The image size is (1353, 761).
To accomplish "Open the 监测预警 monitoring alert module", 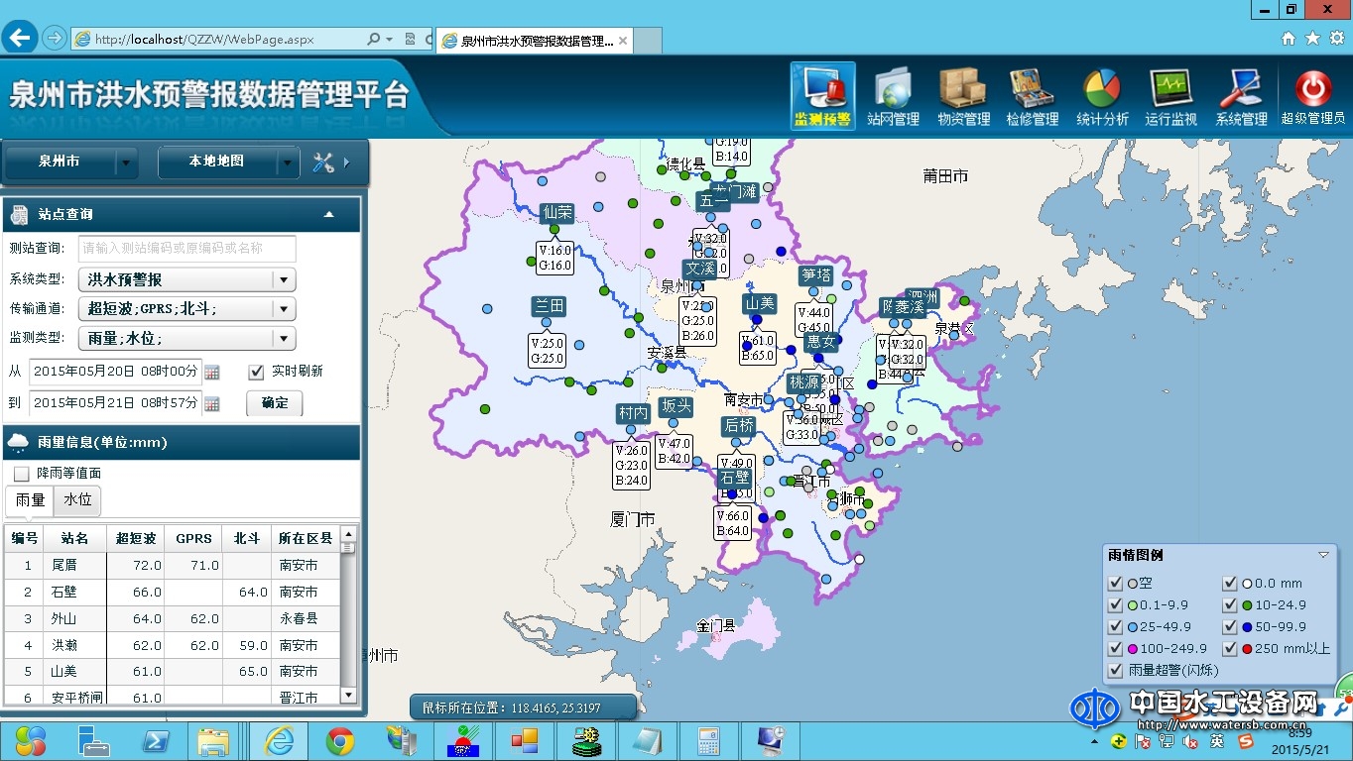I will coord(821,95).
